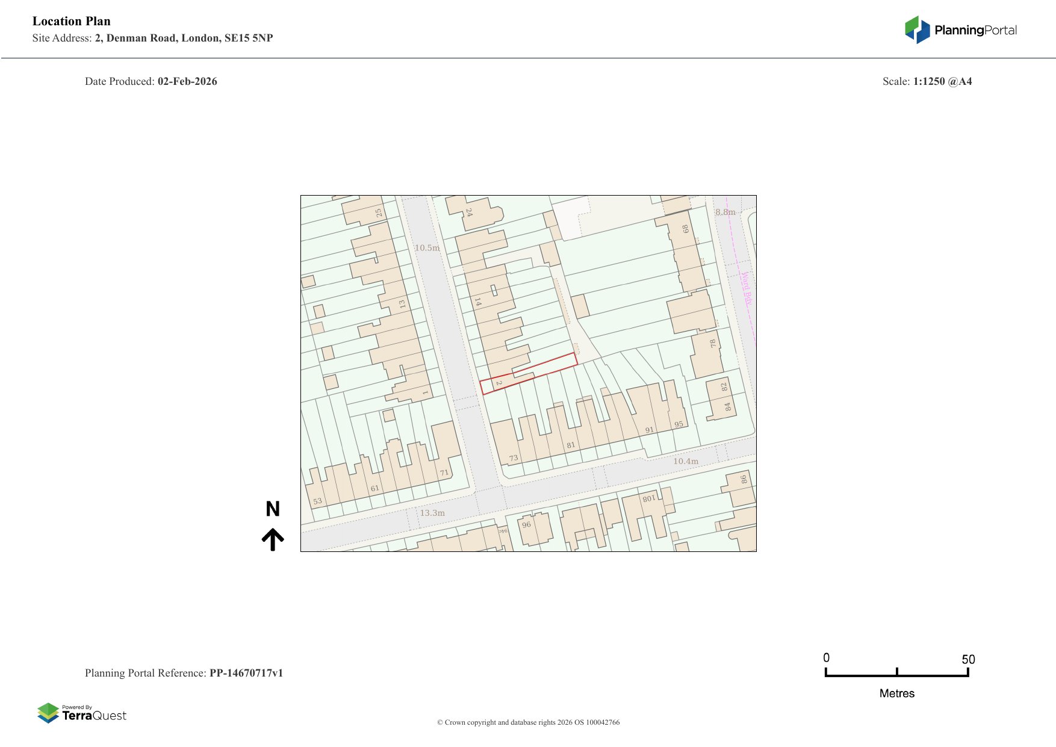1056x747 pixels.
Task: Click the 10.4m spot height on map
Action: [686, 461]
